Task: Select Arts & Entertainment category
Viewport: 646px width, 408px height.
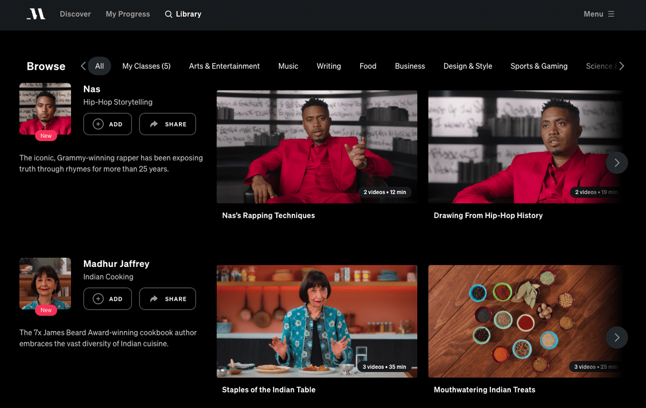Action: (x=224, y=66)
